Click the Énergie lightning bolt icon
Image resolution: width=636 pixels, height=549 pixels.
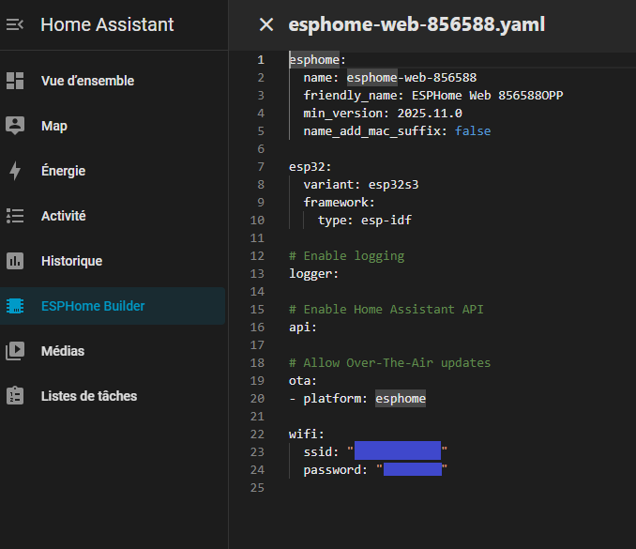(x=15, y=171)
